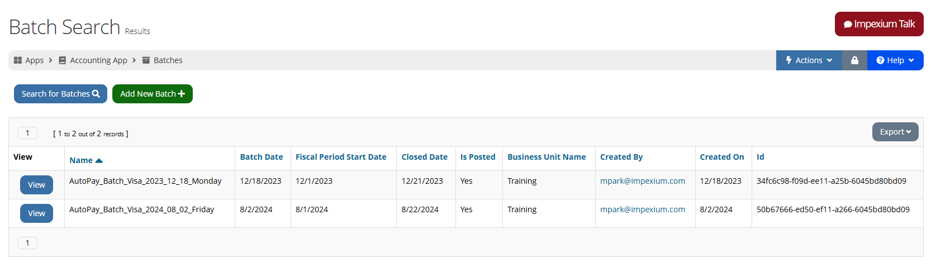The width and height of the screenshot is (931, 272).
Task: Go to page 1 in top pagination
Action: click(27, 133)
